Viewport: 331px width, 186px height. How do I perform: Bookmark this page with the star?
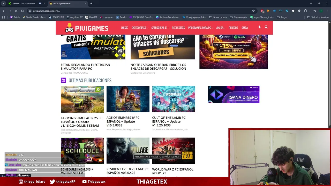pyautogui.click(x=253, y=11)
